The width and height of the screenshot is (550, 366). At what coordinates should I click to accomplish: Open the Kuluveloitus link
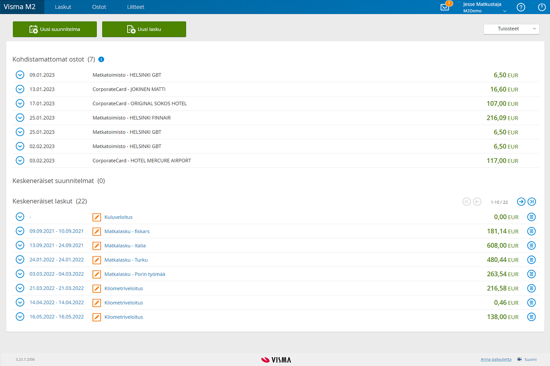118,217
